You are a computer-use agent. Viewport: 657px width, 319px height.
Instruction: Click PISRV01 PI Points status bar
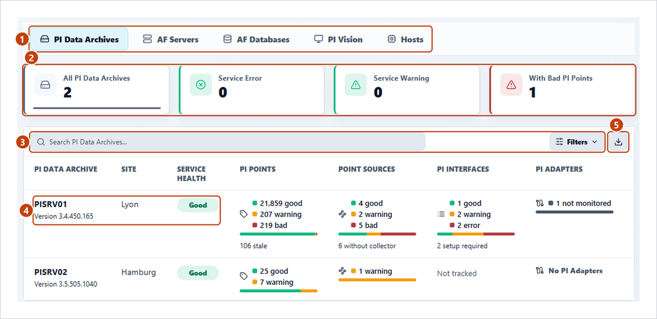click(x=279, y=234)
